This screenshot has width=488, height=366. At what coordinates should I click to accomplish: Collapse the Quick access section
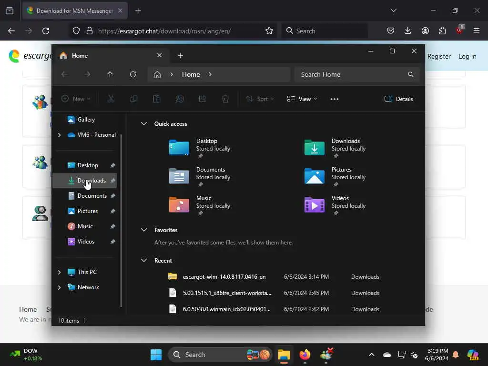tap(144, 123)
